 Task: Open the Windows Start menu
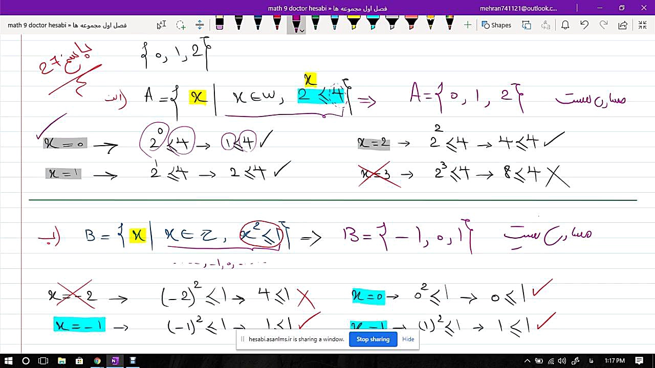pyautogui.click(x=9, y=361)
